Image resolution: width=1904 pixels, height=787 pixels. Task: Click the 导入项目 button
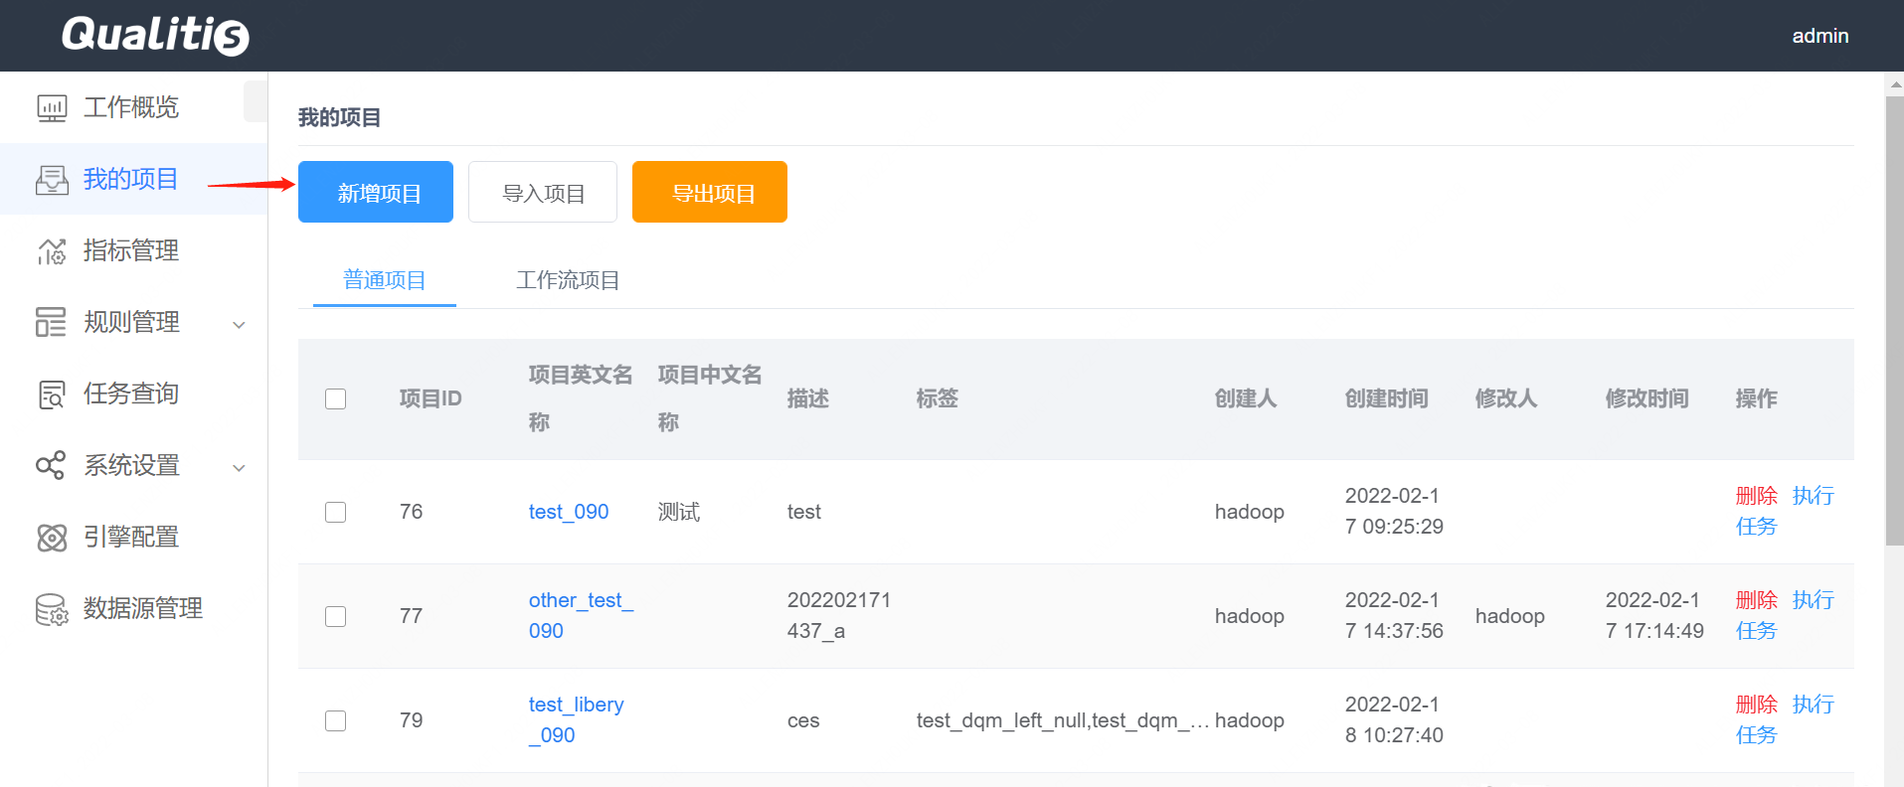click(543, 192)
